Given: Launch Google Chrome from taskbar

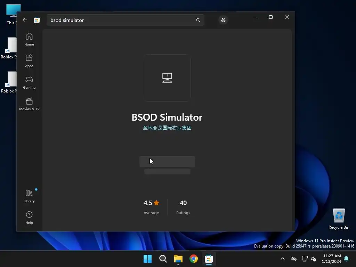Looking at the screenshot, I should pyautogui.click(x=193, y=259).
